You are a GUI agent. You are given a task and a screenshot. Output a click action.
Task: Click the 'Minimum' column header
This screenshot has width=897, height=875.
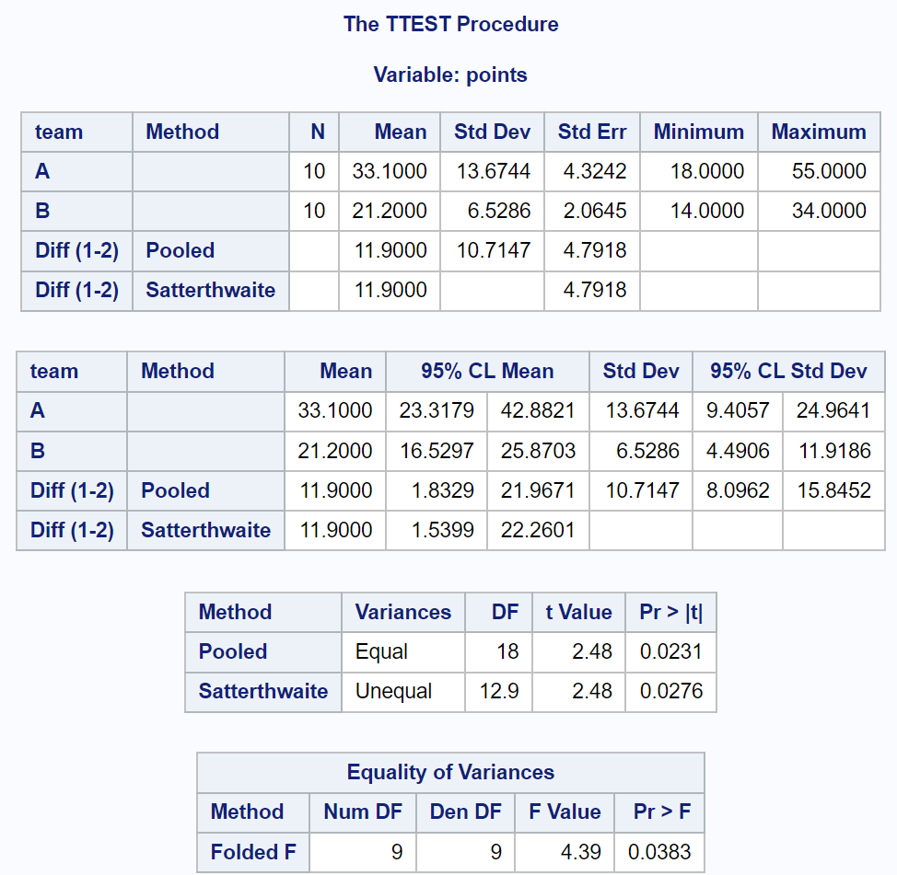click(698, 132)
